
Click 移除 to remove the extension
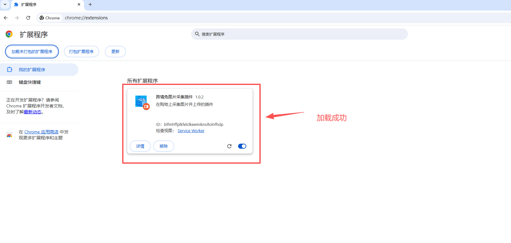point(164,146)
